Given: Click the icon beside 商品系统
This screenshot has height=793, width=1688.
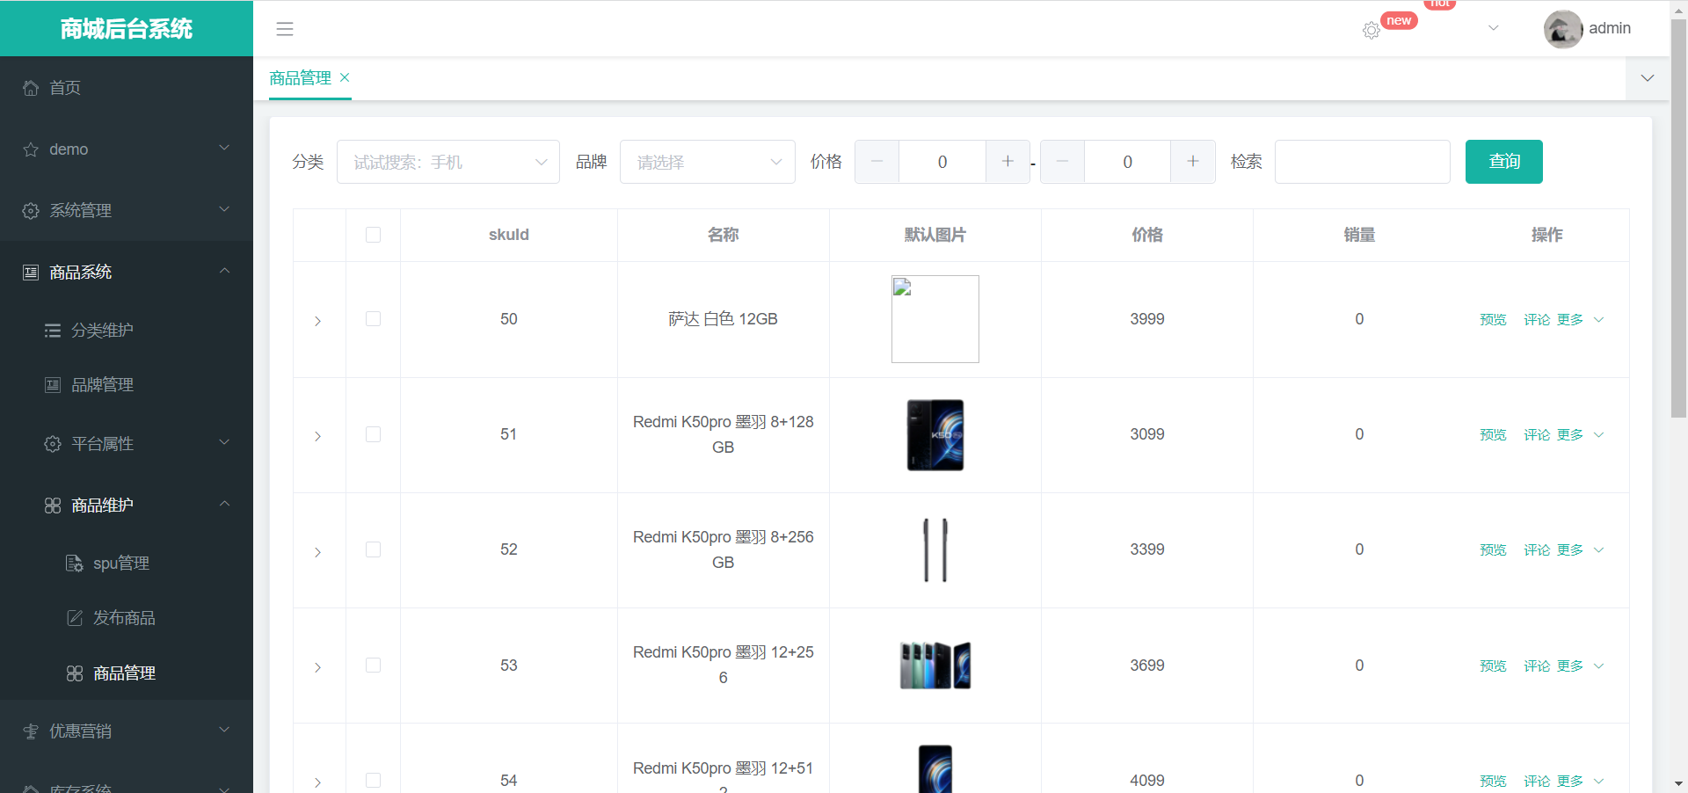Looking at the screenshot, I should 31,273.
